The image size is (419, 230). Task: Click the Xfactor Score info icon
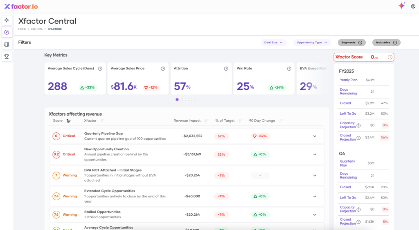(390, 57)
